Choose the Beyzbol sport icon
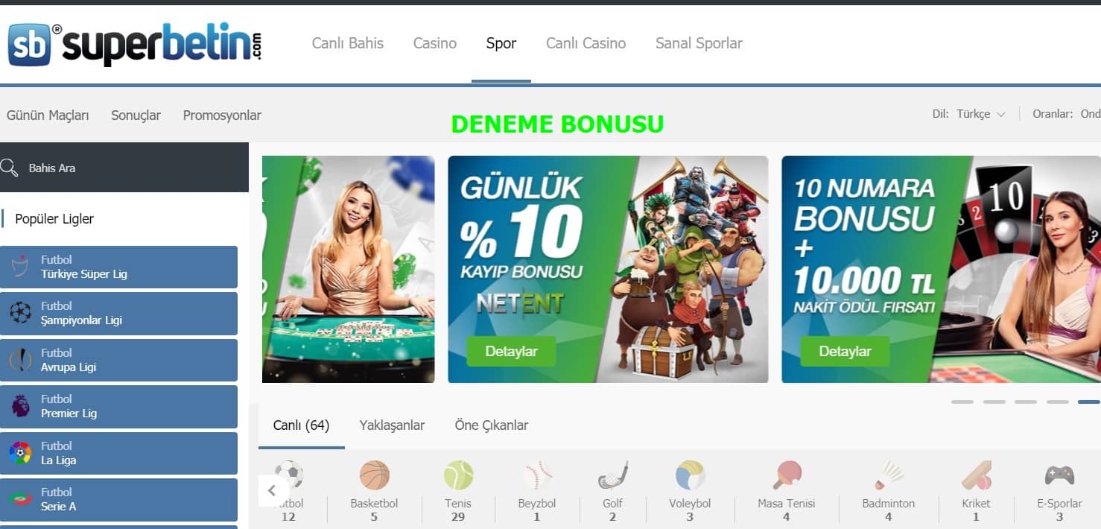 (537, 475)
